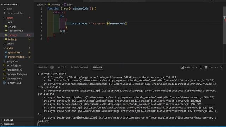Open _document.js file
Image resolution: width=226 pixels, height=127 pixels.
click(x=16, y=31)
